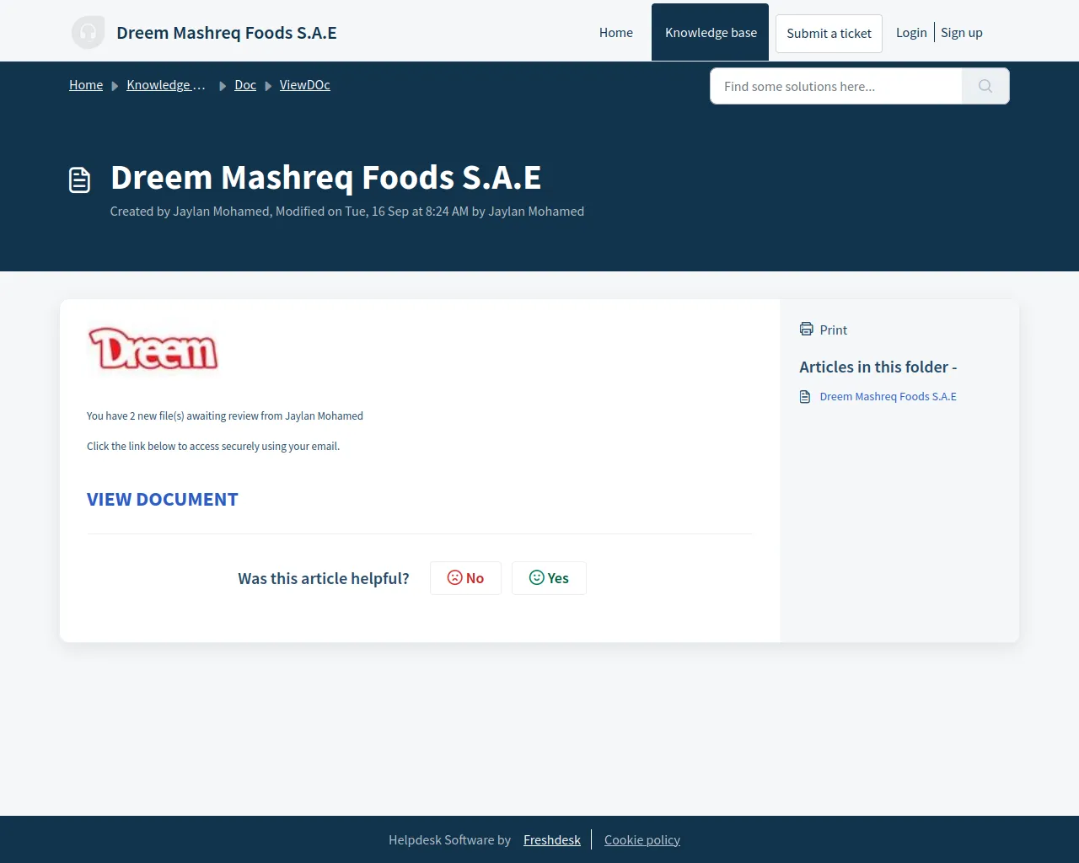Open the Home navigation item
The width and height of the screenshot is (1079, 863).
pos(616,33)
